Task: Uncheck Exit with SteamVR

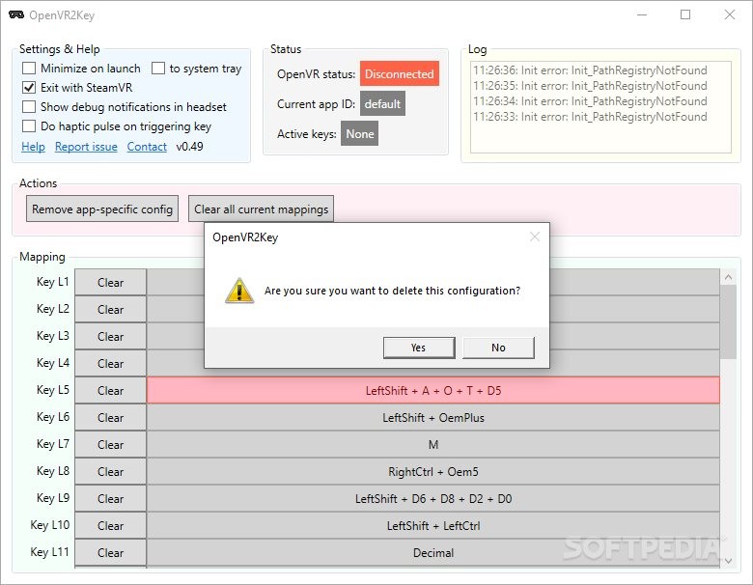Action: pos(29,88)
